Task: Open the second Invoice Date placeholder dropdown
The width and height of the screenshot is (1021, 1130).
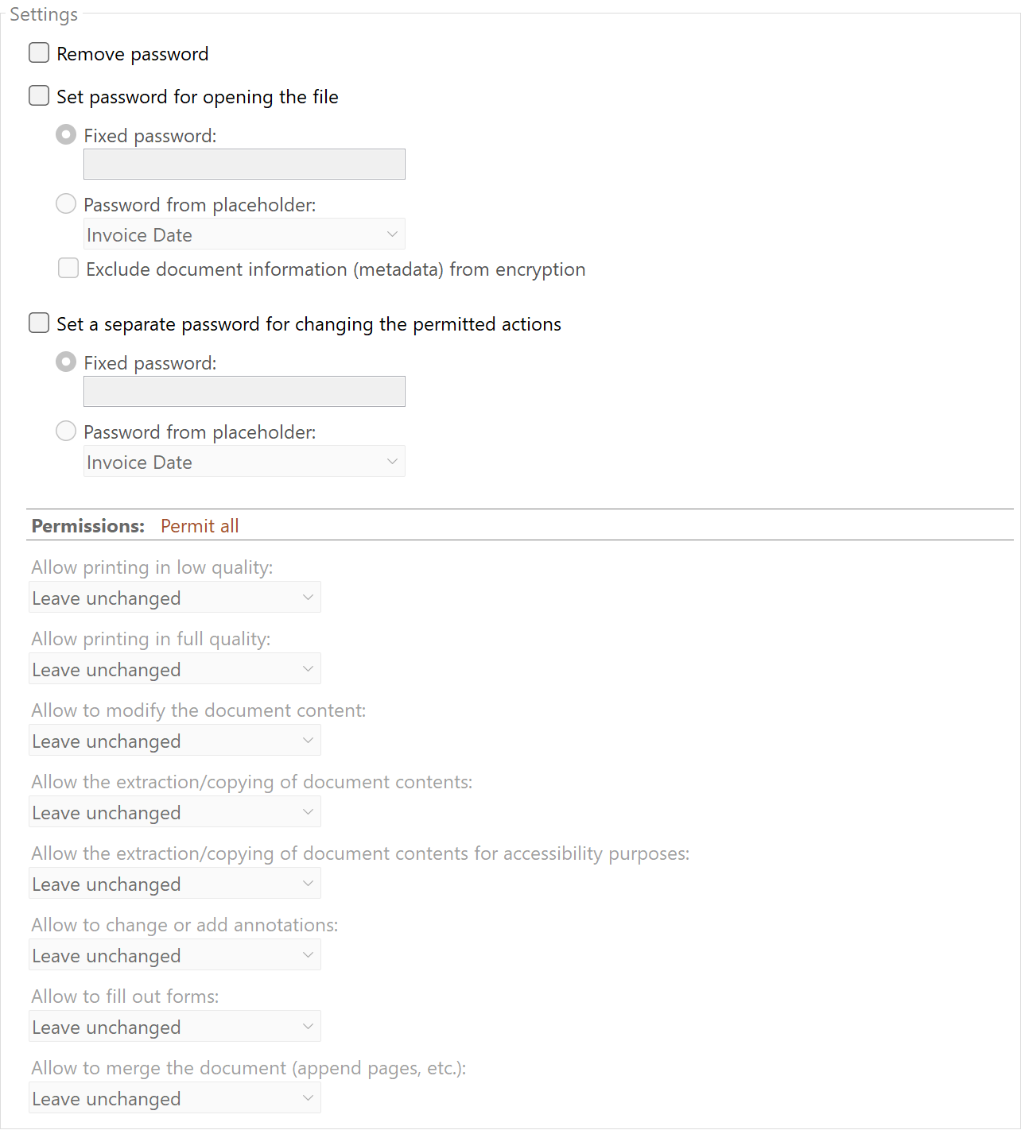Action: [x=244, y=462]
